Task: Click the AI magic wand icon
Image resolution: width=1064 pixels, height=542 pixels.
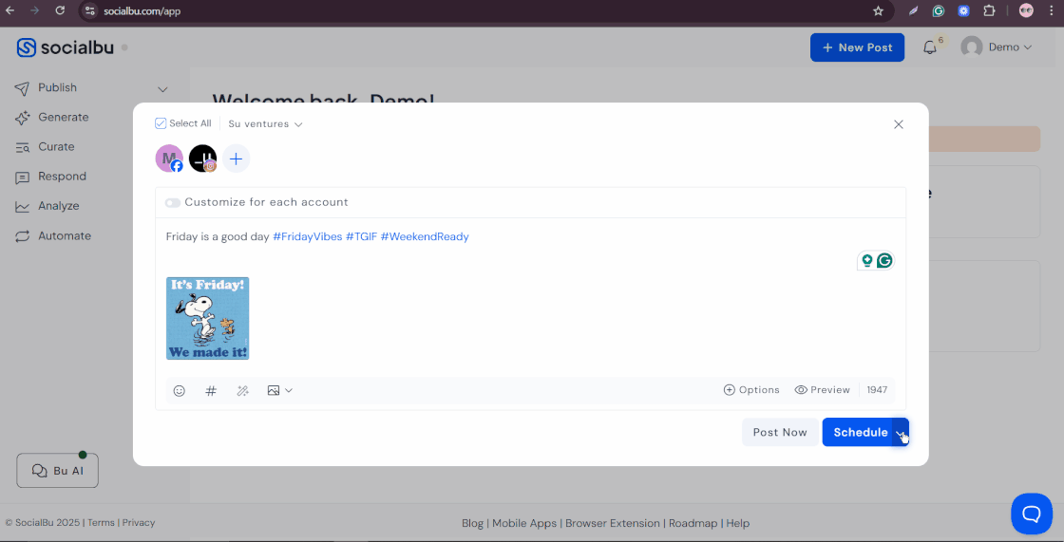Action: [242, 390]
